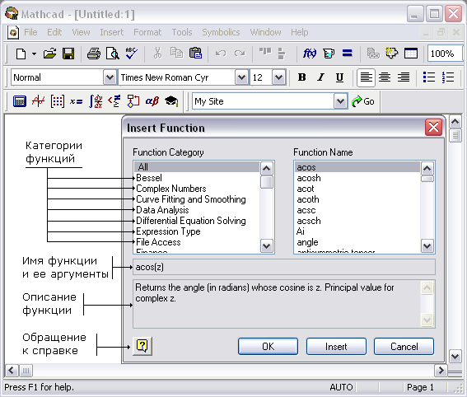Align regions down icon
Viewport: 467px width, 397px height.
282,54
